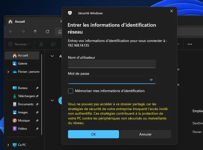Viewport: 203px width, 150px height.
Task: Click the Annuler button
Action: pos(145,134)
